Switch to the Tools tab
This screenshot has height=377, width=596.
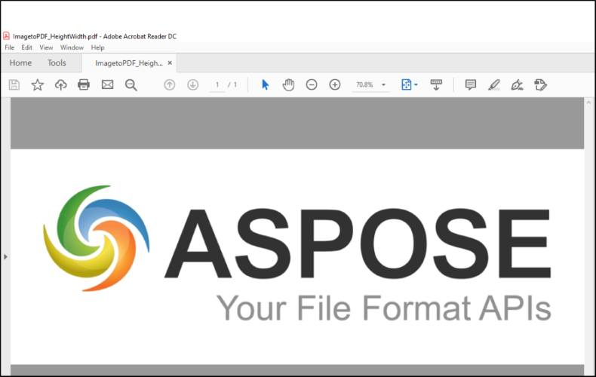[x=57, y=63]
